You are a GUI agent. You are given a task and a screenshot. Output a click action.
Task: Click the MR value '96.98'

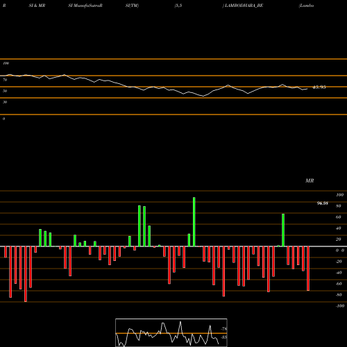coord(323,203)
